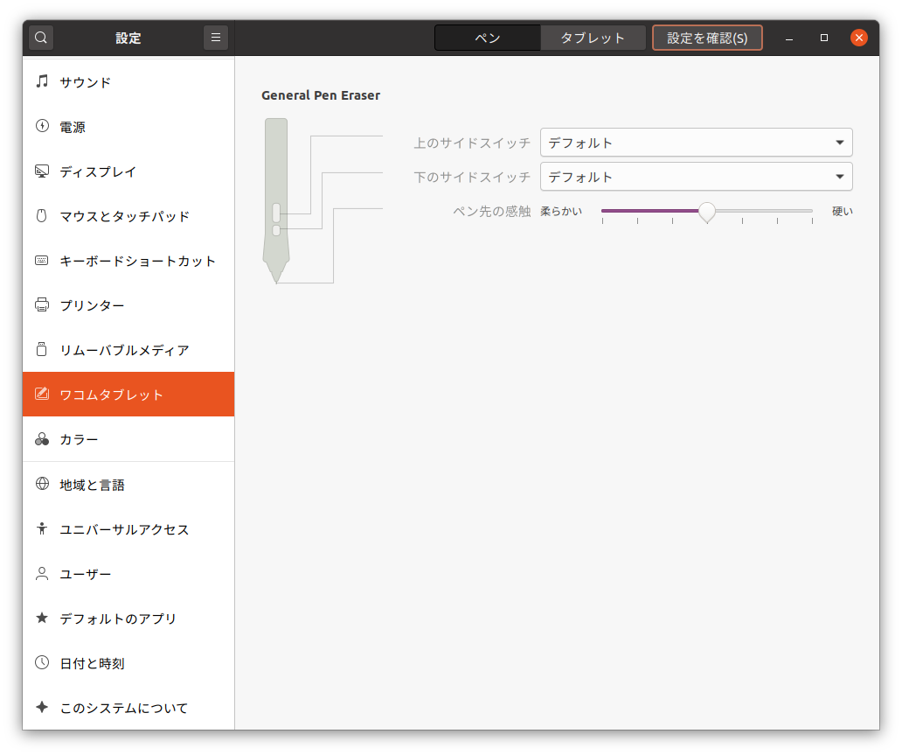The width and height of the screenshot is (902, 755).
Task: Open ディスプレイ display icon in sidebar
Action: tap(42, 171)
